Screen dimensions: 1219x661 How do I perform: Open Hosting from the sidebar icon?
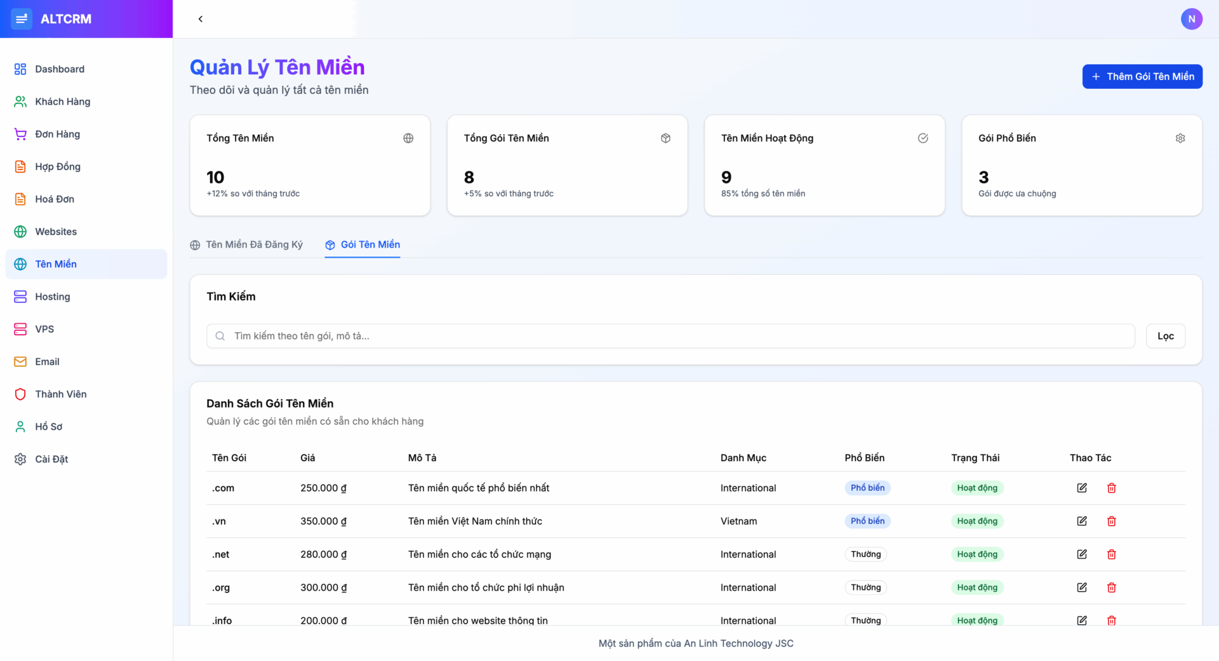point(20,297)
